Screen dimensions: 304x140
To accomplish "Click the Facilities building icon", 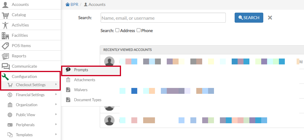I will [x=5, y=36].
